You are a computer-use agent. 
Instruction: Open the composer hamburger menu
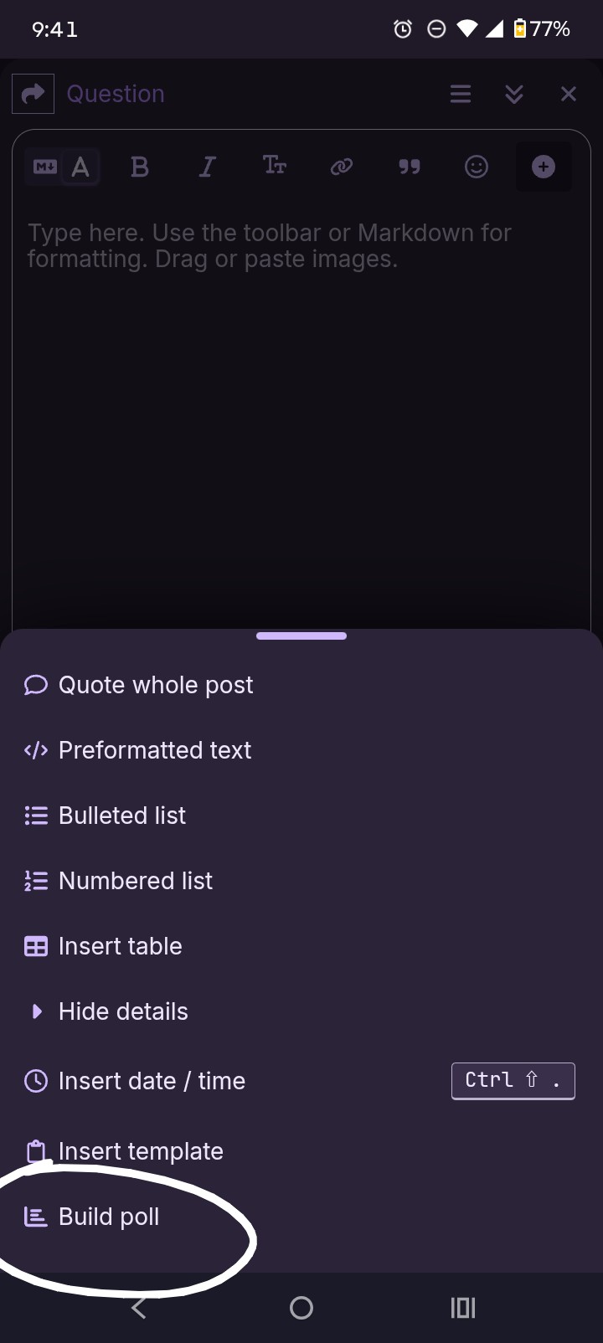pyautogui.click(x=461, y=94)
